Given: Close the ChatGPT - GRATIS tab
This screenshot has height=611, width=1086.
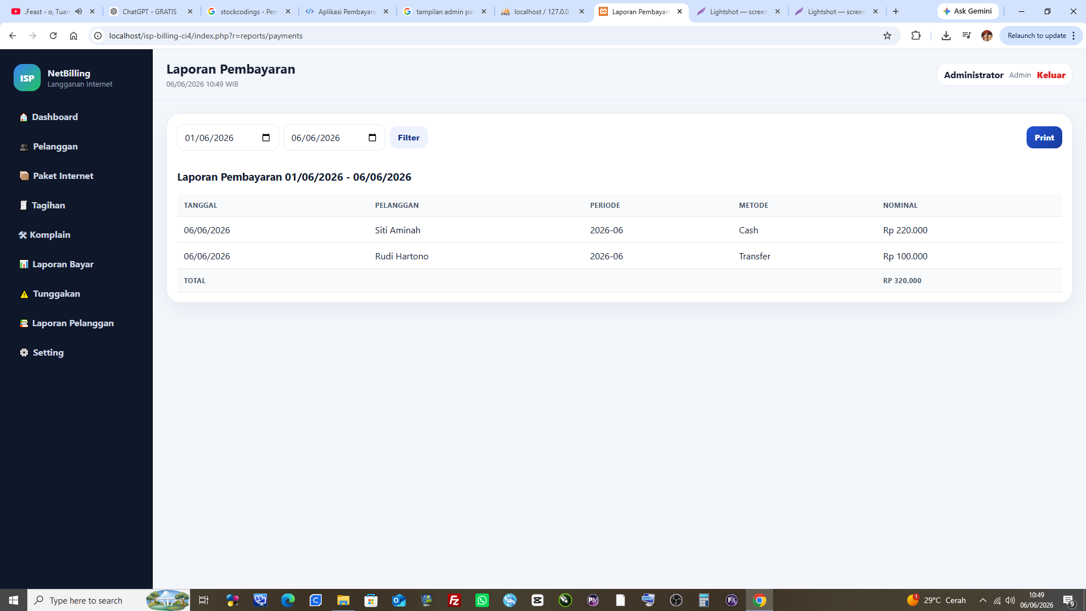Looking at the screenshot, I should [190, 11].
